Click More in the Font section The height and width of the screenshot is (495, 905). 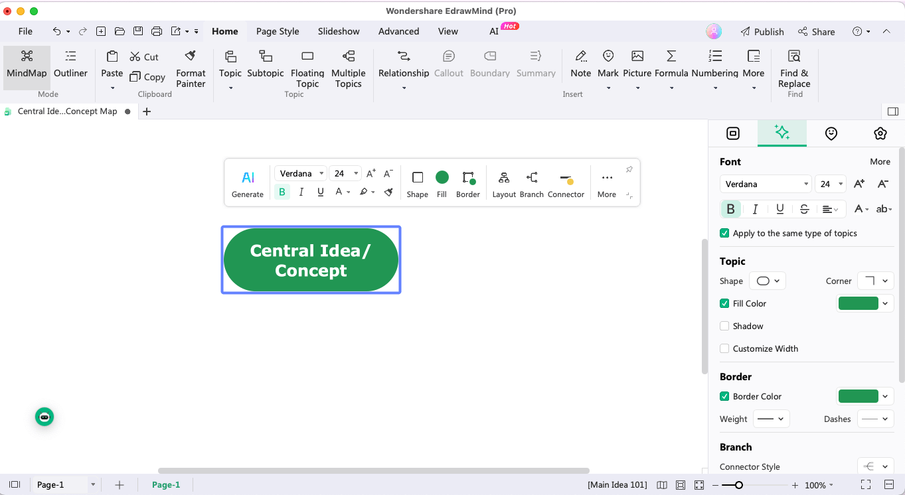point(880,161)
